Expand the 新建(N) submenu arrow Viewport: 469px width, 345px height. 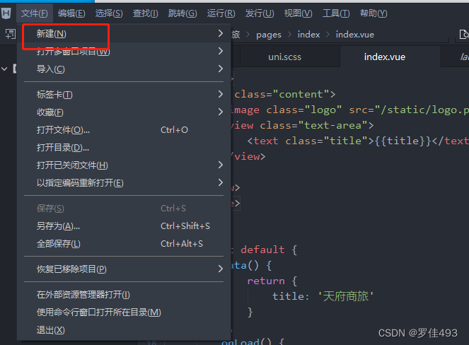[x=221, y=33]
